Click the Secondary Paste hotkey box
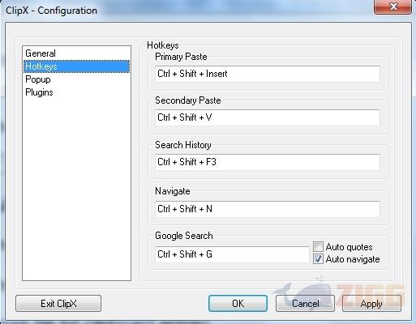Image resolution: width=416 pixels, height=324 pixels. (268, 117)
